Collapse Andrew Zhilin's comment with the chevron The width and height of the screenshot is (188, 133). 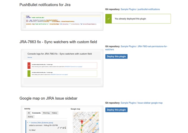coord(28,122)
